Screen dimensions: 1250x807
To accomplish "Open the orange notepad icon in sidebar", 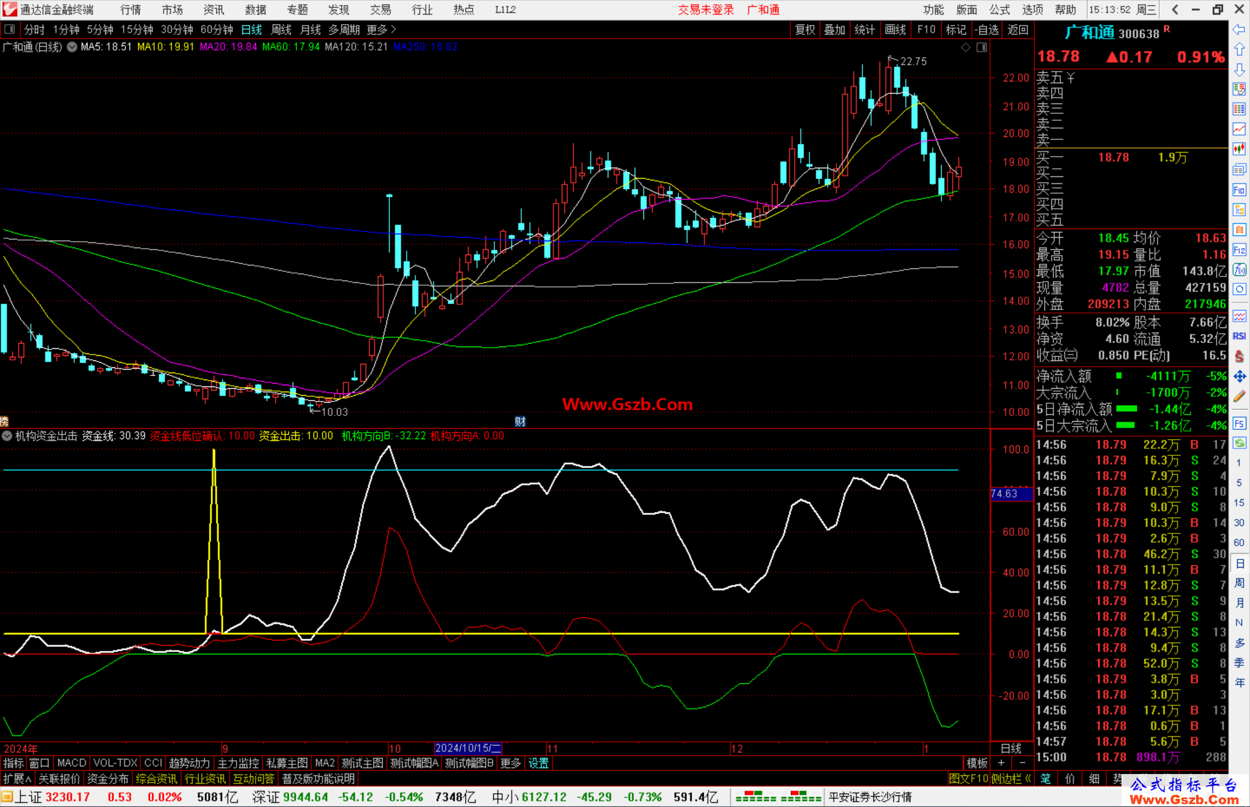I will (x=1239, y=230).
